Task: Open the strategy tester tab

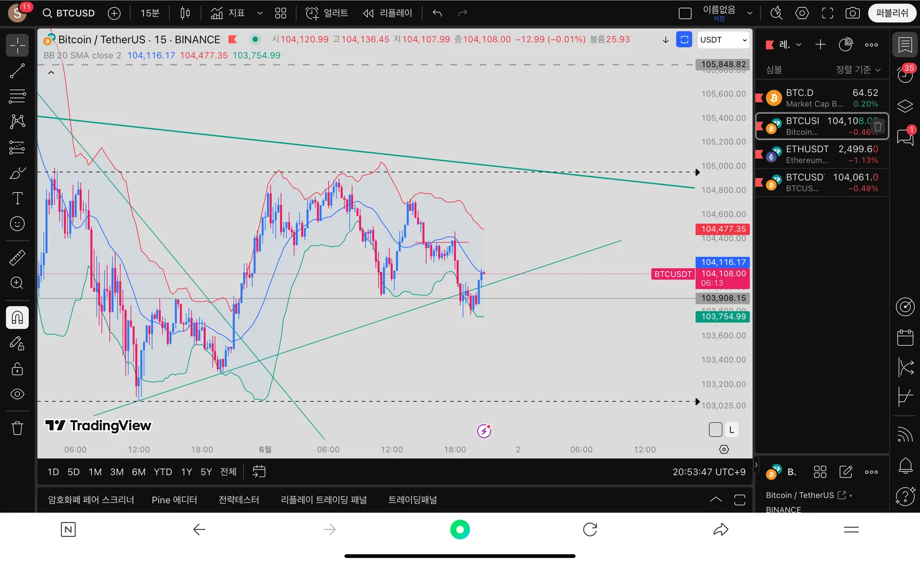Action: tap(239, 500)
